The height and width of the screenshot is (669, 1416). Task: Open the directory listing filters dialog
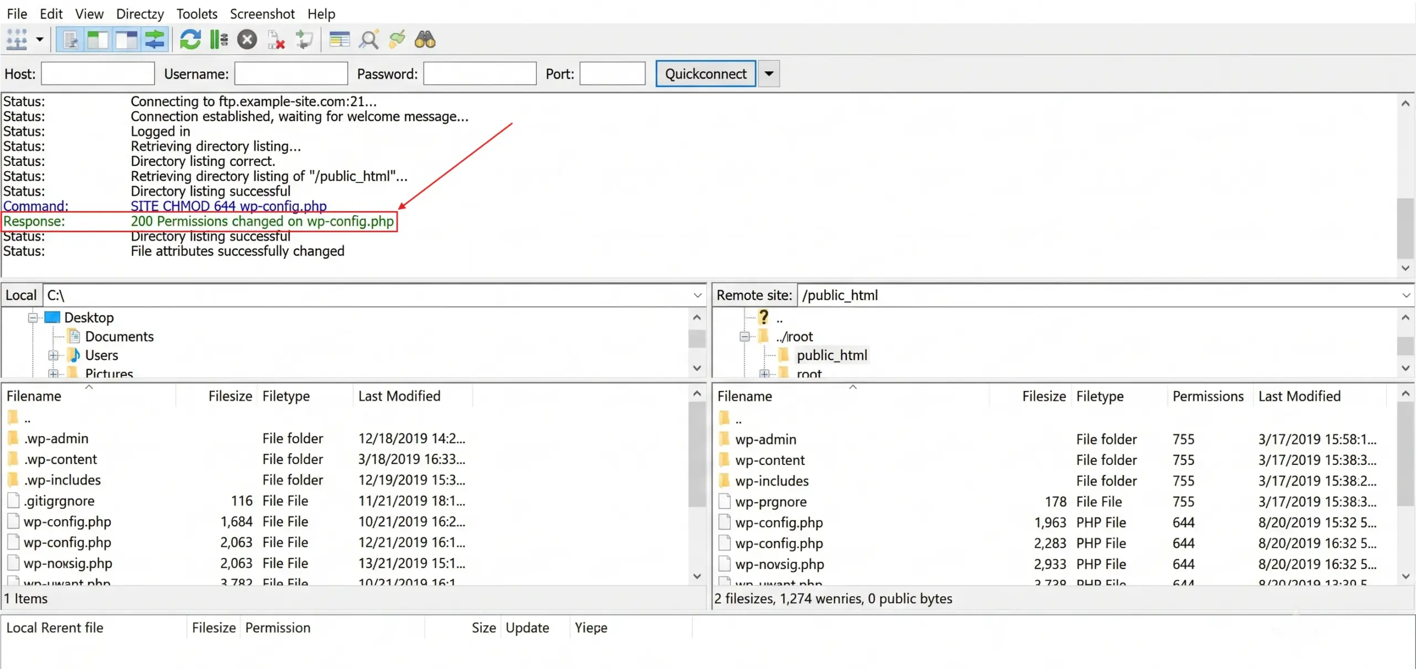point(339,40)
